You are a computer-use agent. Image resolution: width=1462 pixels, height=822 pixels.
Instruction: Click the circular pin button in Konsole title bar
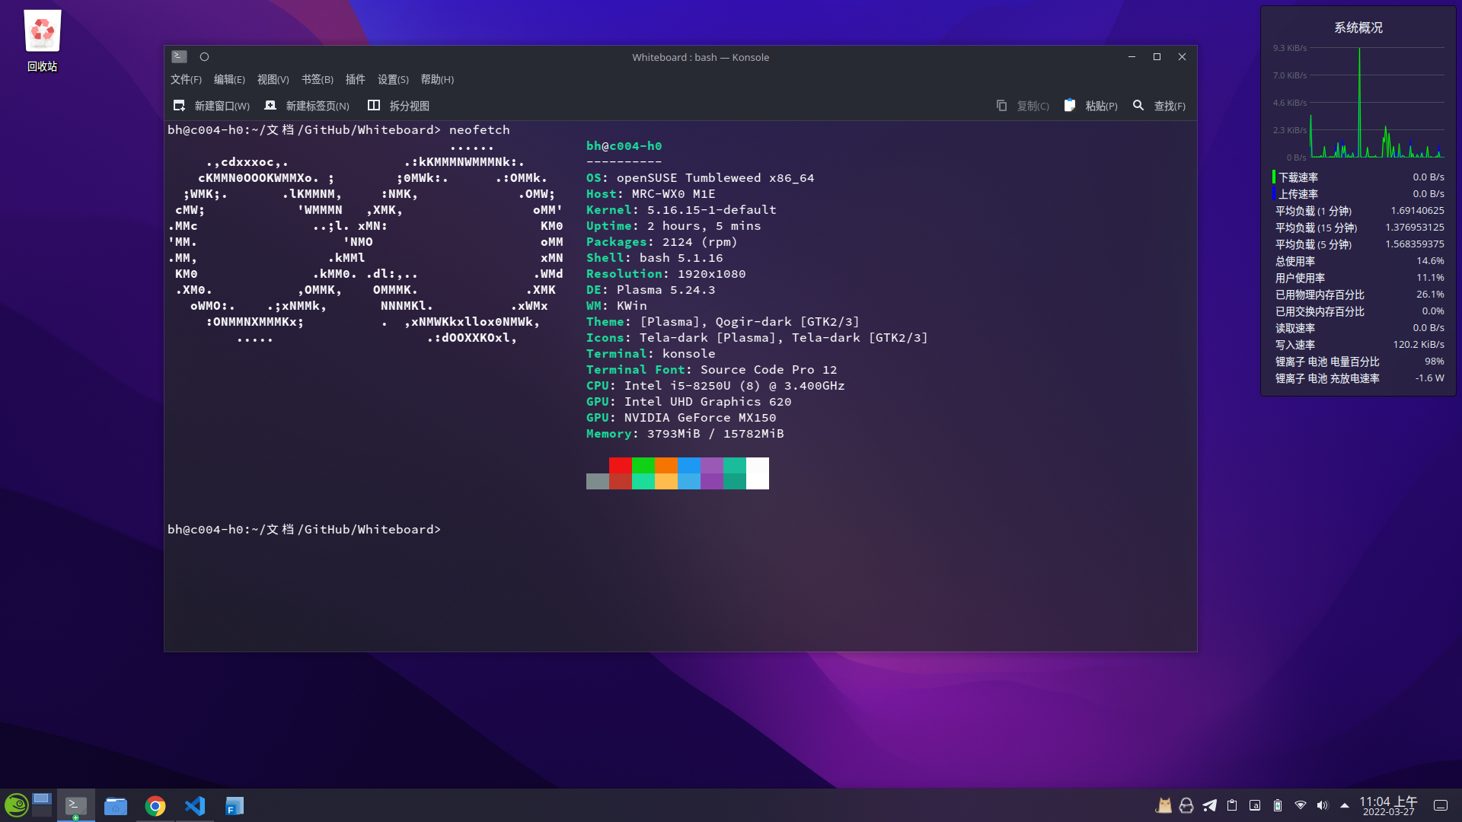204,56
